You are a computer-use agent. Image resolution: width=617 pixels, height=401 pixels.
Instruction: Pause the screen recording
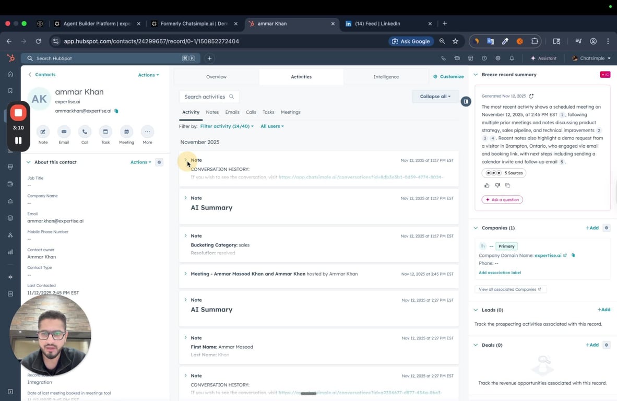click(18, 140)
